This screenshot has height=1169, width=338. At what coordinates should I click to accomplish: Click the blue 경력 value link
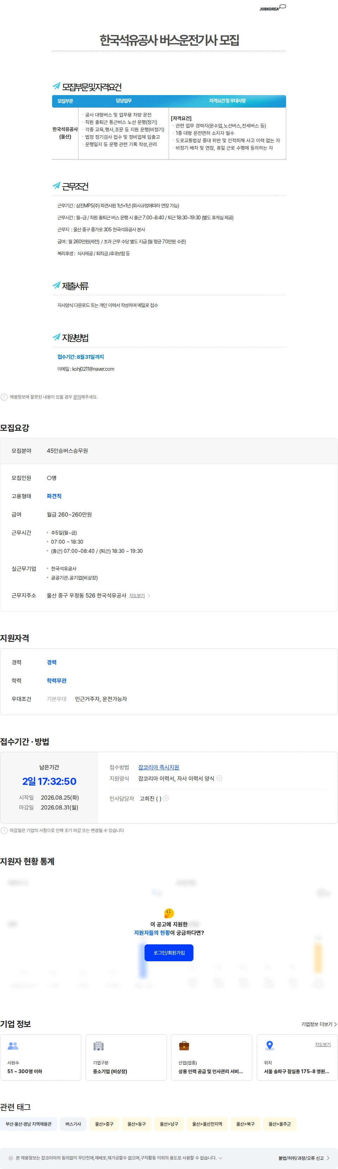click(52, 663)
